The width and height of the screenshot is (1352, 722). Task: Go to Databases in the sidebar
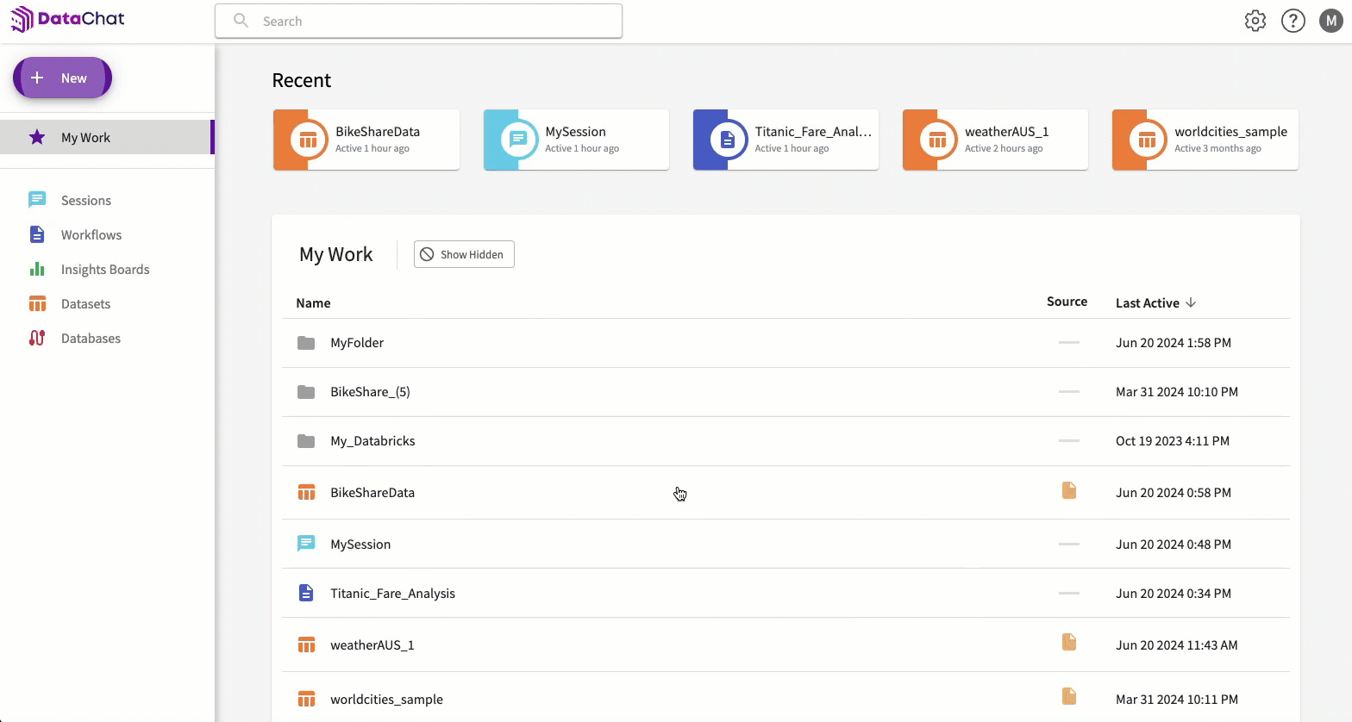[x=91, y=338]
